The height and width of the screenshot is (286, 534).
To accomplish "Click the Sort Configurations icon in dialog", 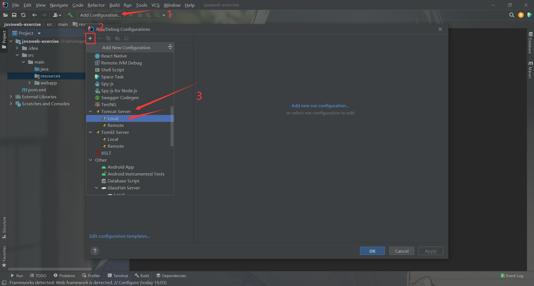I will (126, 38).
